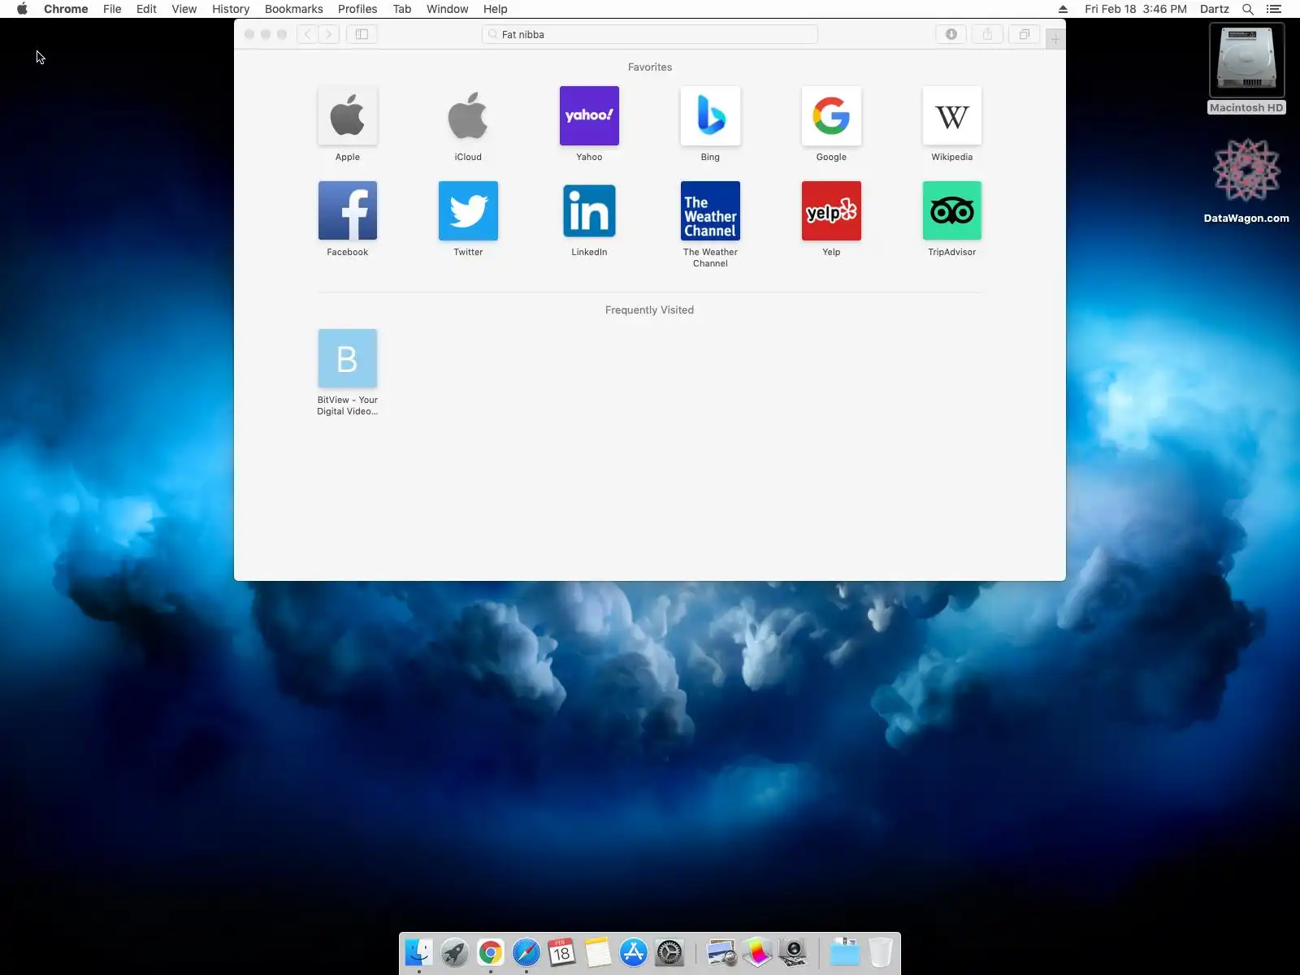The height and width of the screenshot is (975, 1300).
Task: Open the Apple menu in the menu bar
Action: tap(22, 9)
